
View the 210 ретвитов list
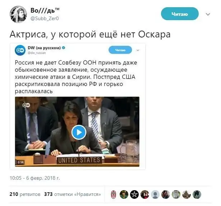25,194
